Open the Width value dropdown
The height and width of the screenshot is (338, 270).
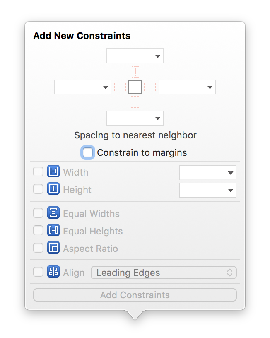coord(207,172)
